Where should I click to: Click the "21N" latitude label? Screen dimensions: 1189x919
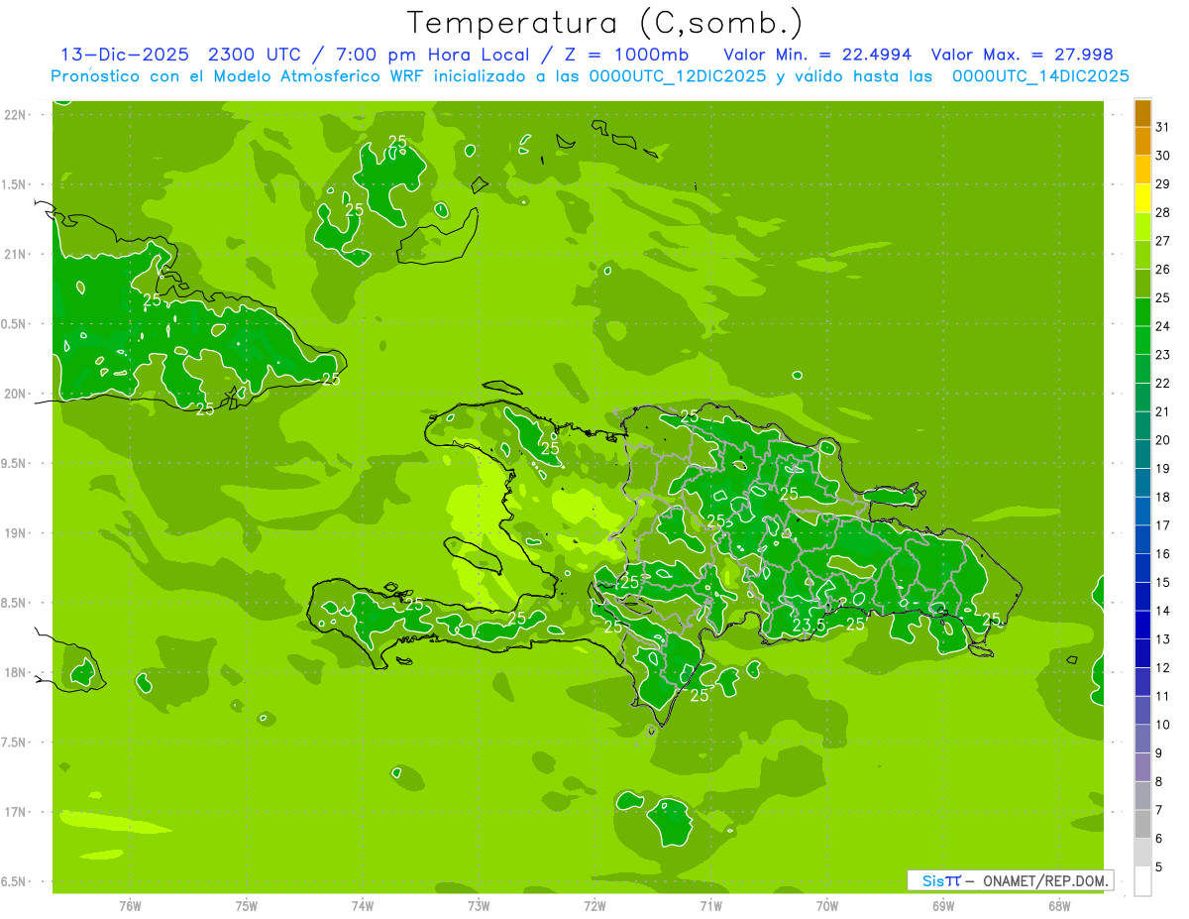click(x=16, y=255)
